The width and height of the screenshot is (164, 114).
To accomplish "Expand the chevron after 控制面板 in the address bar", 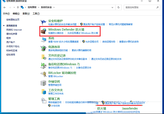I will [x=39, y=7].
